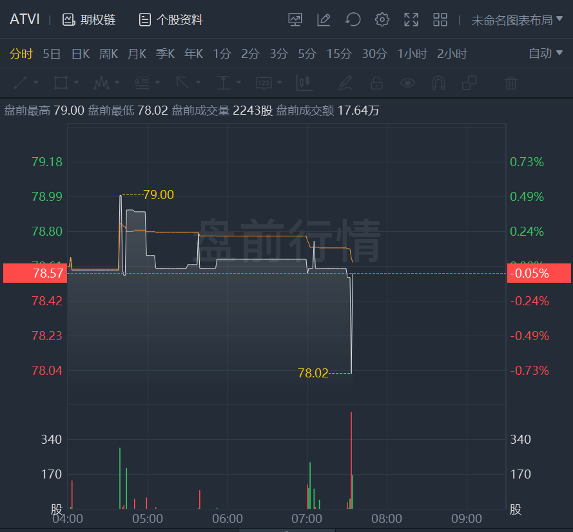
Task: Click the 79.00 high price marker
Action: click(x=158, y=195)
